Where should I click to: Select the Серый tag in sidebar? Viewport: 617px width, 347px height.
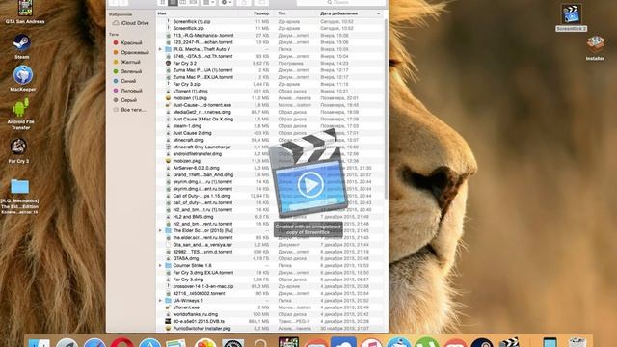coord(124,100)
